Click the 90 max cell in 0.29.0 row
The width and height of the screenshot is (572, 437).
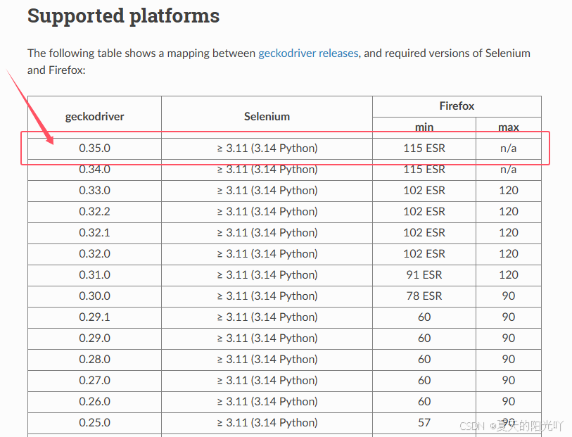pos(509,338)
